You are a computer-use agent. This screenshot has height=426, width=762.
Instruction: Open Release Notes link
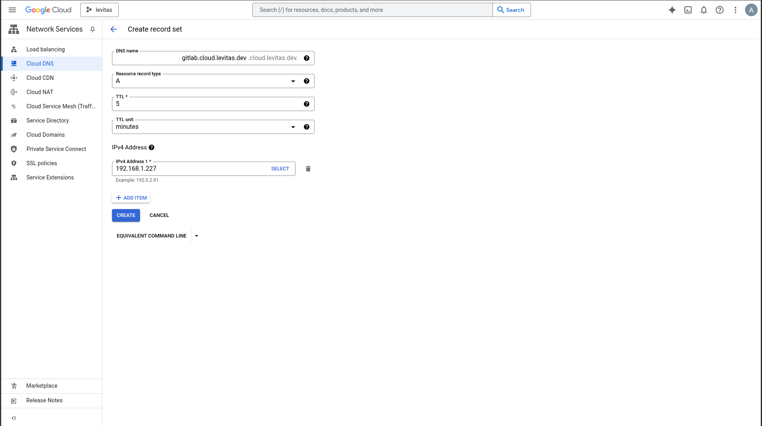click(52, 401)
